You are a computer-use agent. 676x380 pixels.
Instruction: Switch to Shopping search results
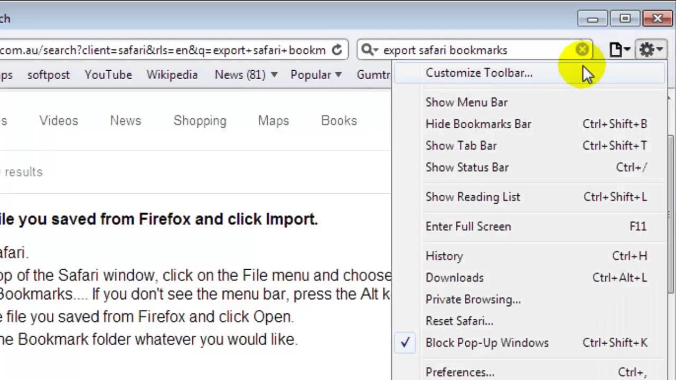pos(200,121)
